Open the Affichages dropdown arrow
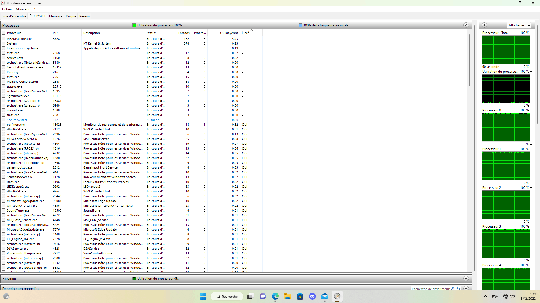Viewport: 540px width, 303px height. click(529, 25)
